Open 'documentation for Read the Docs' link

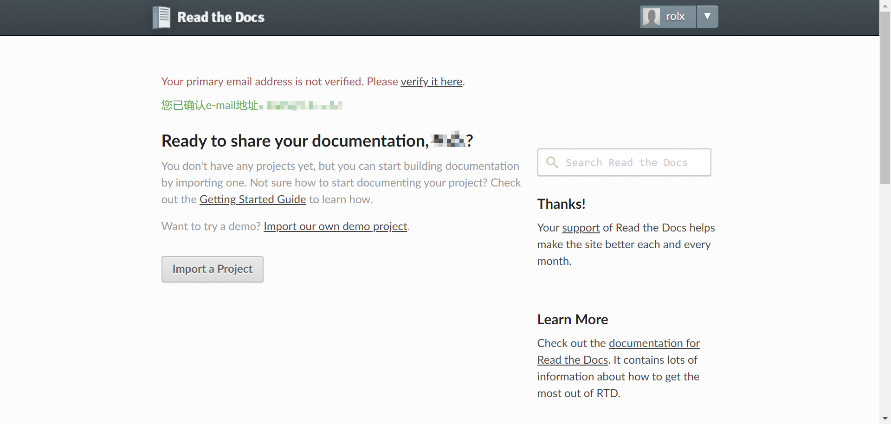tap(619, 352)
